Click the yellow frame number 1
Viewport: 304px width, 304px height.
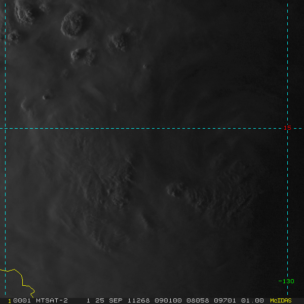pyautogui.click(x=10, y=301)
